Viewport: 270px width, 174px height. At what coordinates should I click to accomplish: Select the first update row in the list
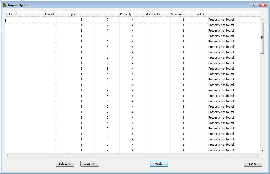tap(109, 19)
